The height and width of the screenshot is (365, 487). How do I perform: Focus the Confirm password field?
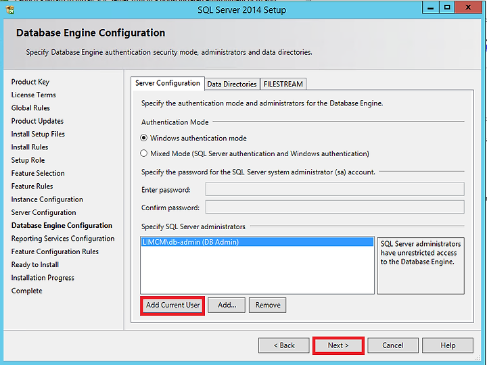point(335,207)
